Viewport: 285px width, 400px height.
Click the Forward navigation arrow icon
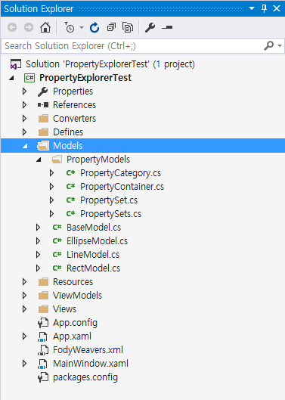coord(29,27)
